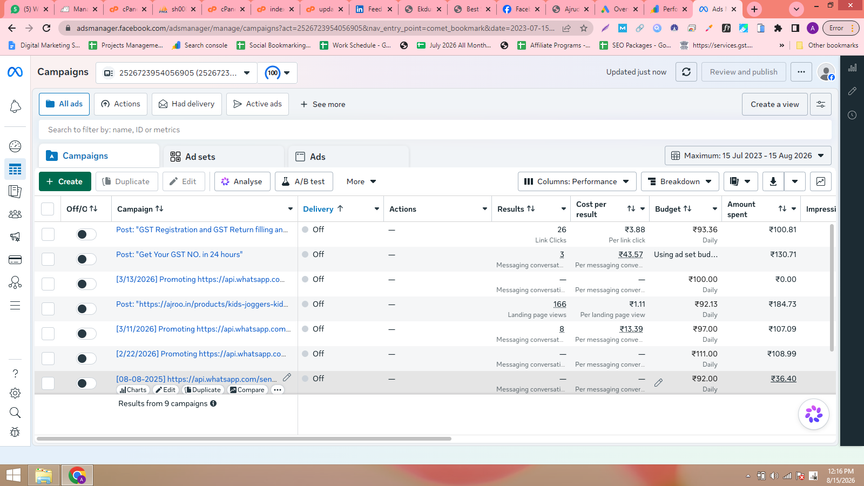Open search magnifier in left sidebar

(x=15, y=413)
